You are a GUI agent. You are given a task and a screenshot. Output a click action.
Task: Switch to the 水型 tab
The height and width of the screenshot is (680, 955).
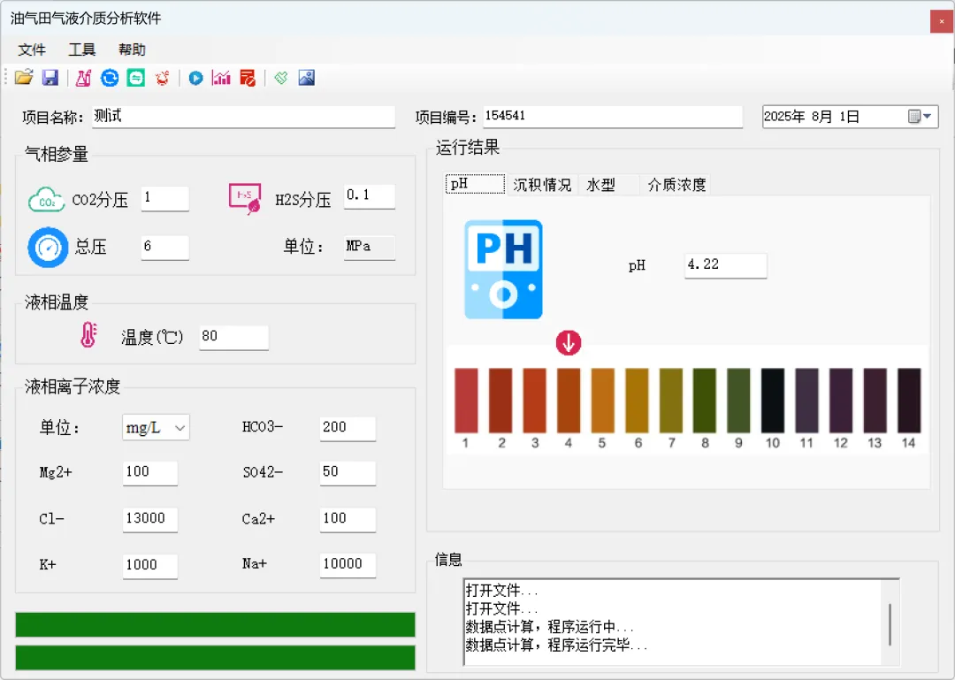[x=601, y=185]
